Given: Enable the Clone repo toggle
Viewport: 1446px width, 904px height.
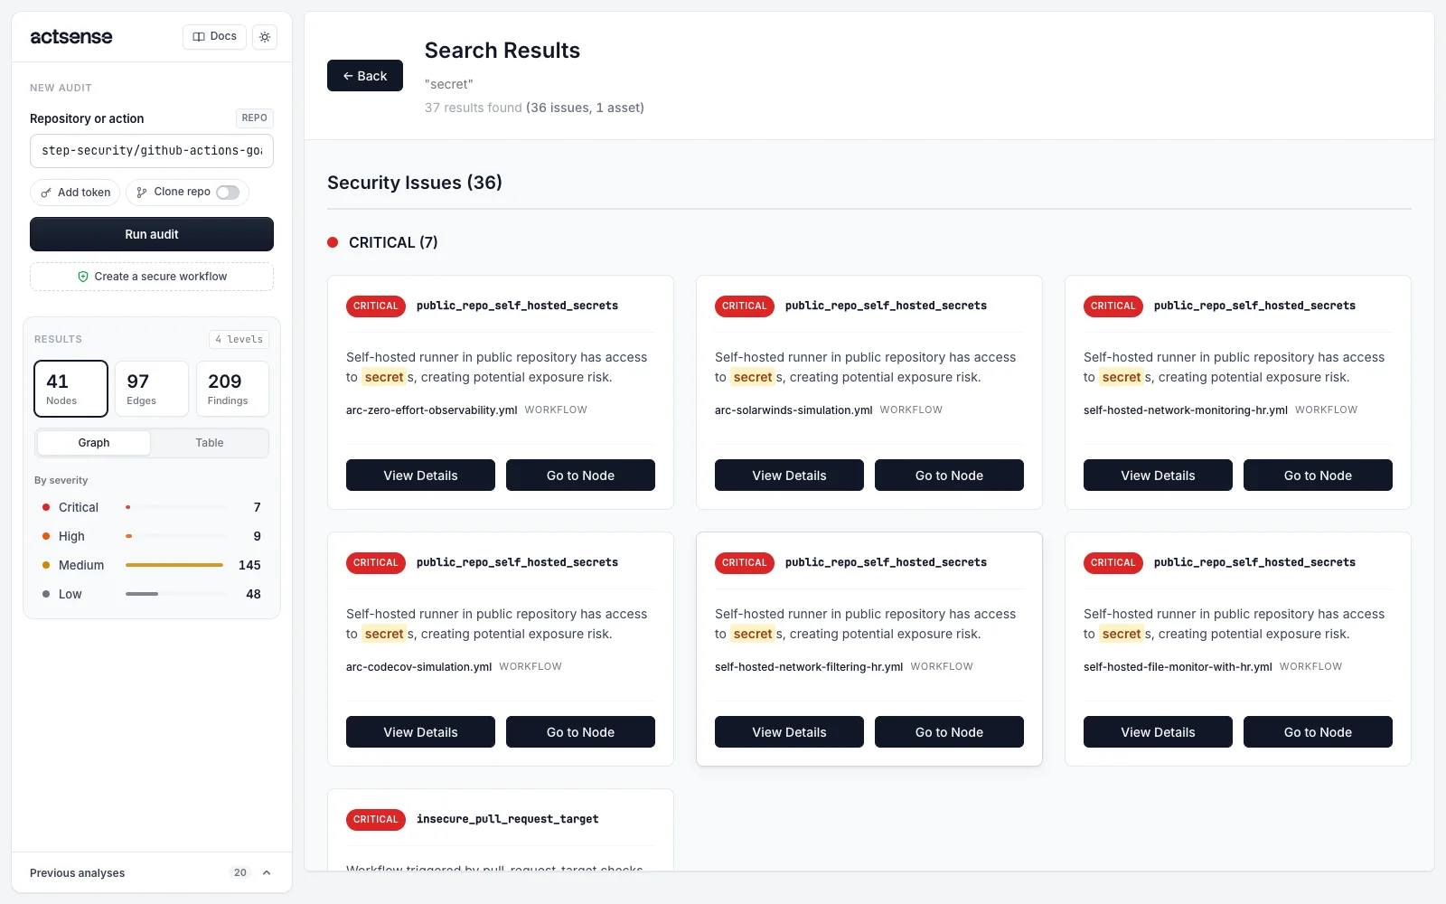Looking at the screenshot, I should pyautogui.click(x=228, y=193).
